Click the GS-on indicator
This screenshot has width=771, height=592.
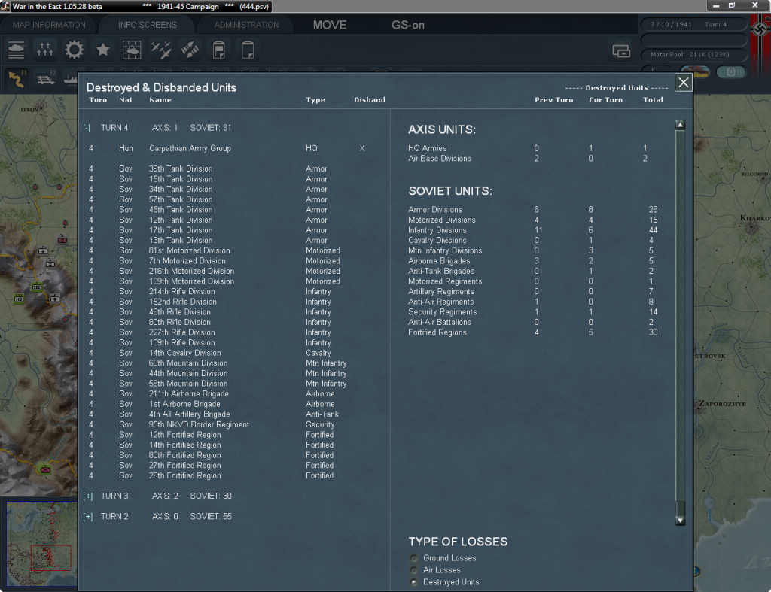(407, 25)
